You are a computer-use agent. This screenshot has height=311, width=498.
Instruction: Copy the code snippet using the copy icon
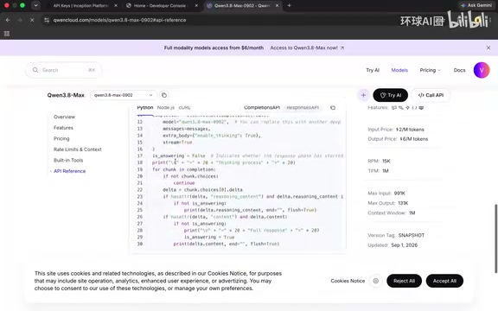[x=333, y=108]
